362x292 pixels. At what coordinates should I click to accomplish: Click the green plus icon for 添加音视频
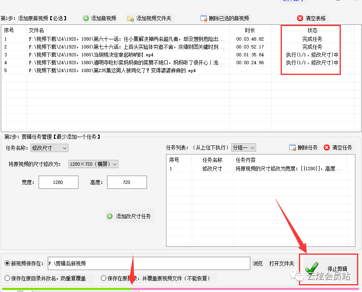[86, 18]
